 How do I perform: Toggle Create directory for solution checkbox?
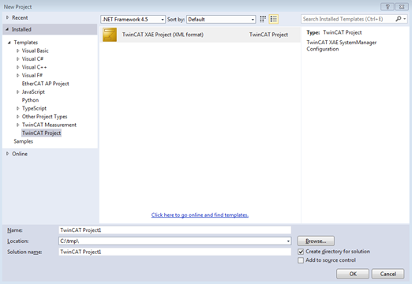(301, 252)
